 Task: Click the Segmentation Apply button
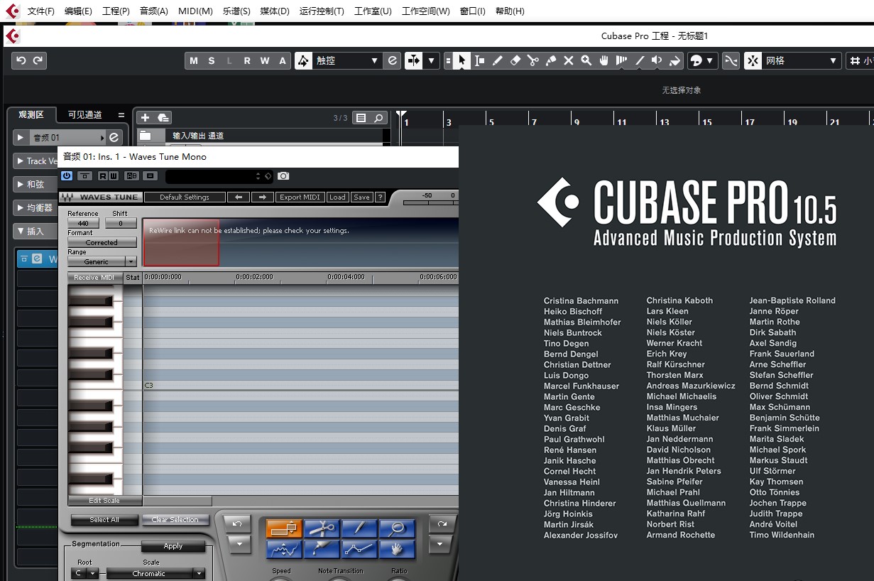point(173,546)
